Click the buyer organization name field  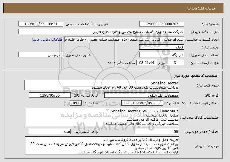point(101,32)
